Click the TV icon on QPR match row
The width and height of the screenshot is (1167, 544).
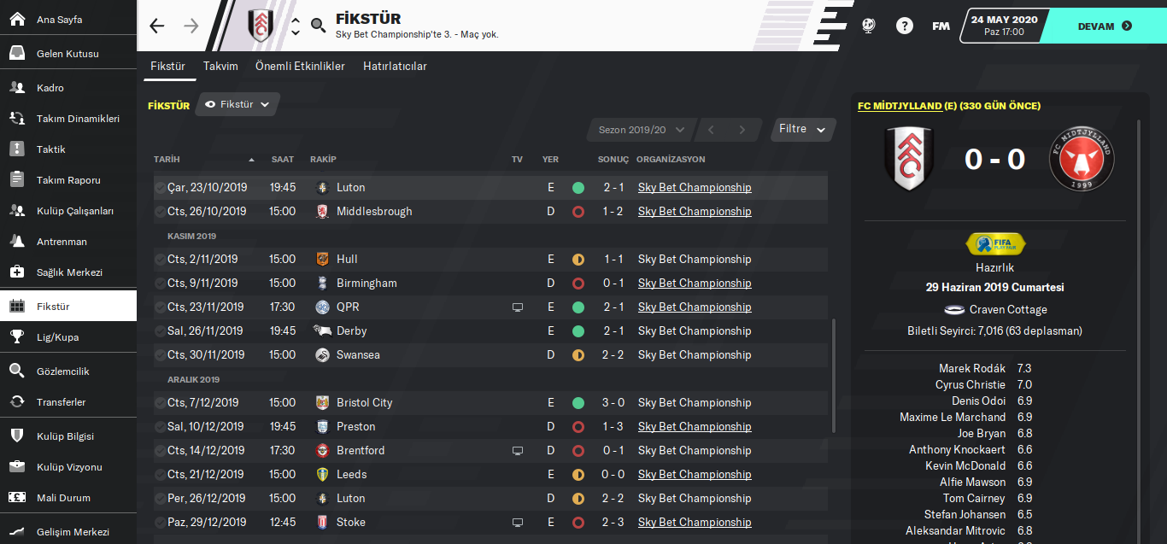[x=517, y=307]
